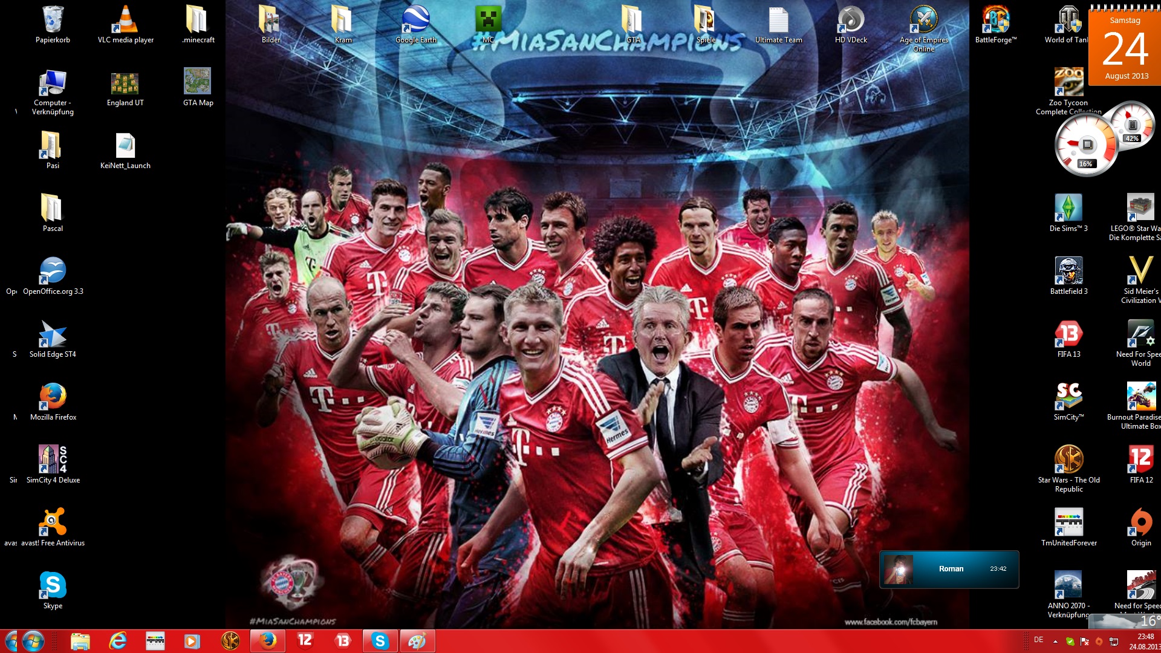Viewport: 1161px width, 653px height.
Task: Open the Papierkorb recycle bin
Action: (x=53, y=21)
